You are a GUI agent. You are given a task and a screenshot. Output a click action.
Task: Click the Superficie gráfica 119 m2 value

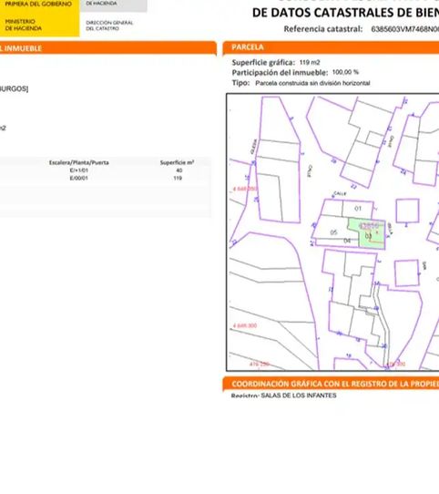pos(310,62)
